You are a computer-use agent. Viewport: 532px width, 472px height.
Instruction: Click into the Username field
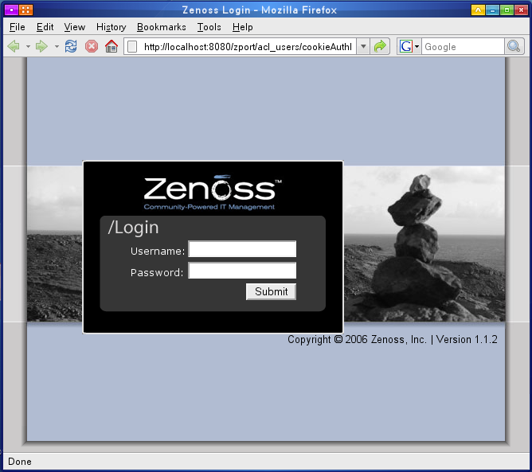coord(242,249)
